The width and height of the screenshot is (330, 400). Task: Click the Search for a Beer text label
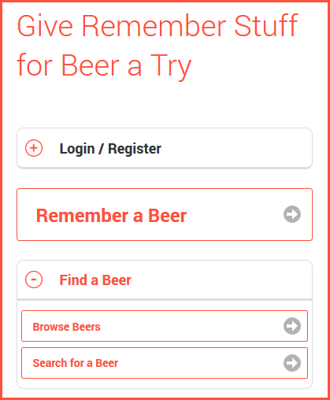coord(76,363)
